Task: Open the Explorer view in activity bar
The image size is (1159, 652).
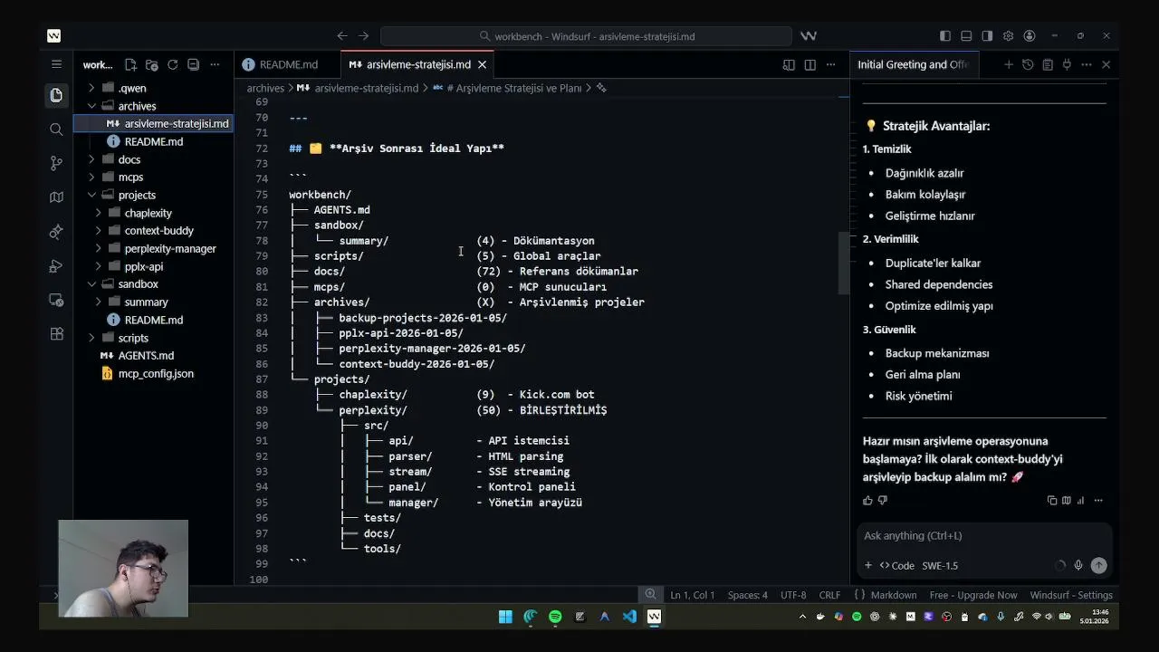Action: [56, 95]
